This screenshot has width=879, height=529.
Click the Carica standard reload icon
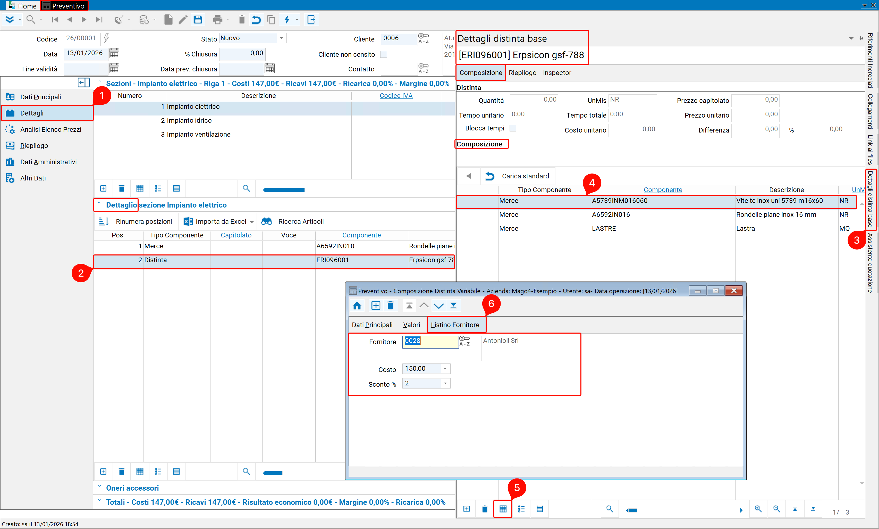coord(490,176)
